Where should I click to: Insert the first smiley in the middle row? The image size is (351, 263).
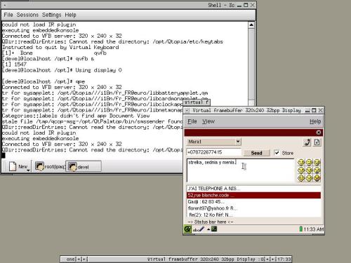(301, 170)
